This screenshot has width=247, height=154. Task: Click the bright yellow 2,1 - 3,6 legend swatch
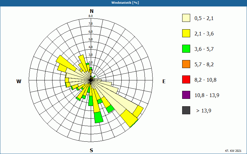[186, 33]
